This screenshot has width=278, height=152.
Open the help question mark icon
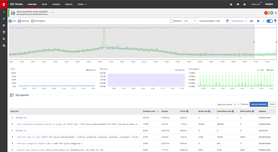point(244,4)
